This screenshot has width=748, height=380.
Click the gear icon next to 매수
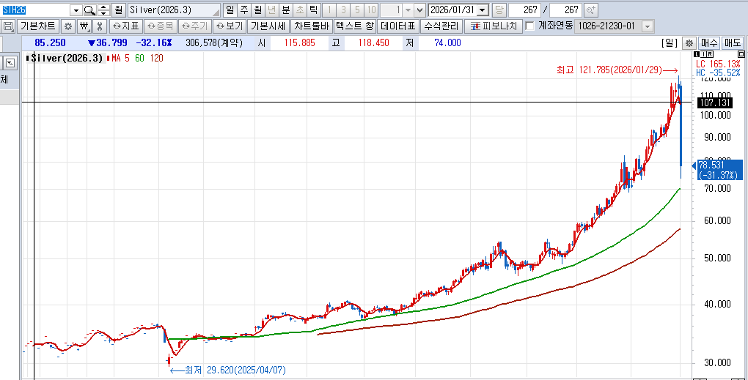[689, 43]
